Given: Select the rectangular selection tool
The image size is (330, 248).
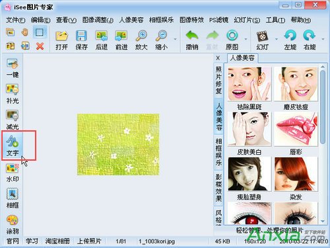Looking at the screenshot, I should 40,32.
